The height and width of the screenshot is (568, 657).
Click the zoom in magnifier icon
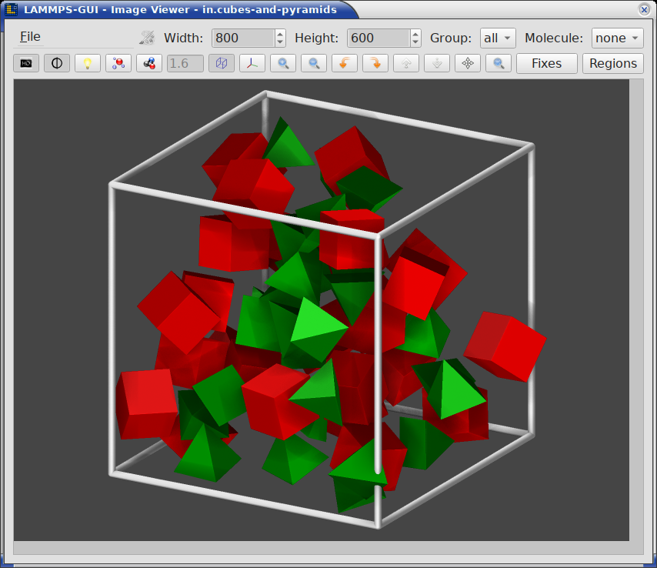point(283,63)
